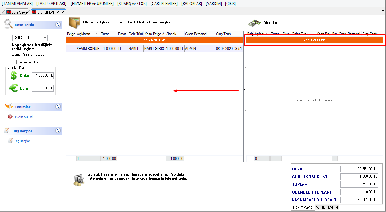Image resolution: width=386 pixels, height=212 pixels.
Task: Click the green Euro currency icon
Action: pos(14,88)
